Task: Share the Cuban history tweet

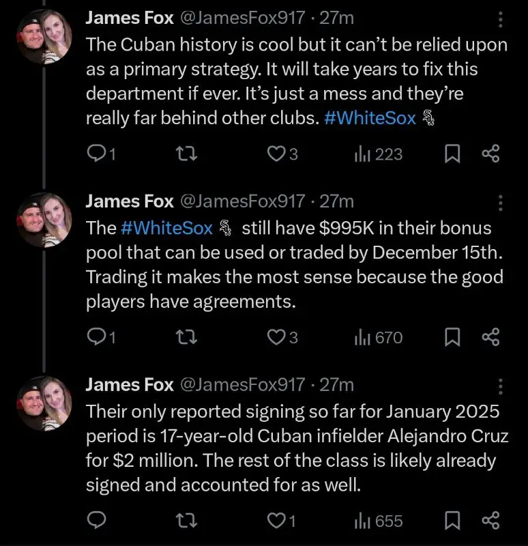Action: 490,154
